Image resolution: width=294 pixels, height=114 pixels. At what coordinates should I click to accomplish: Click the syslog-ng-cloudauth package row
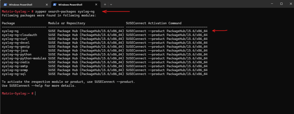(105, 35)
